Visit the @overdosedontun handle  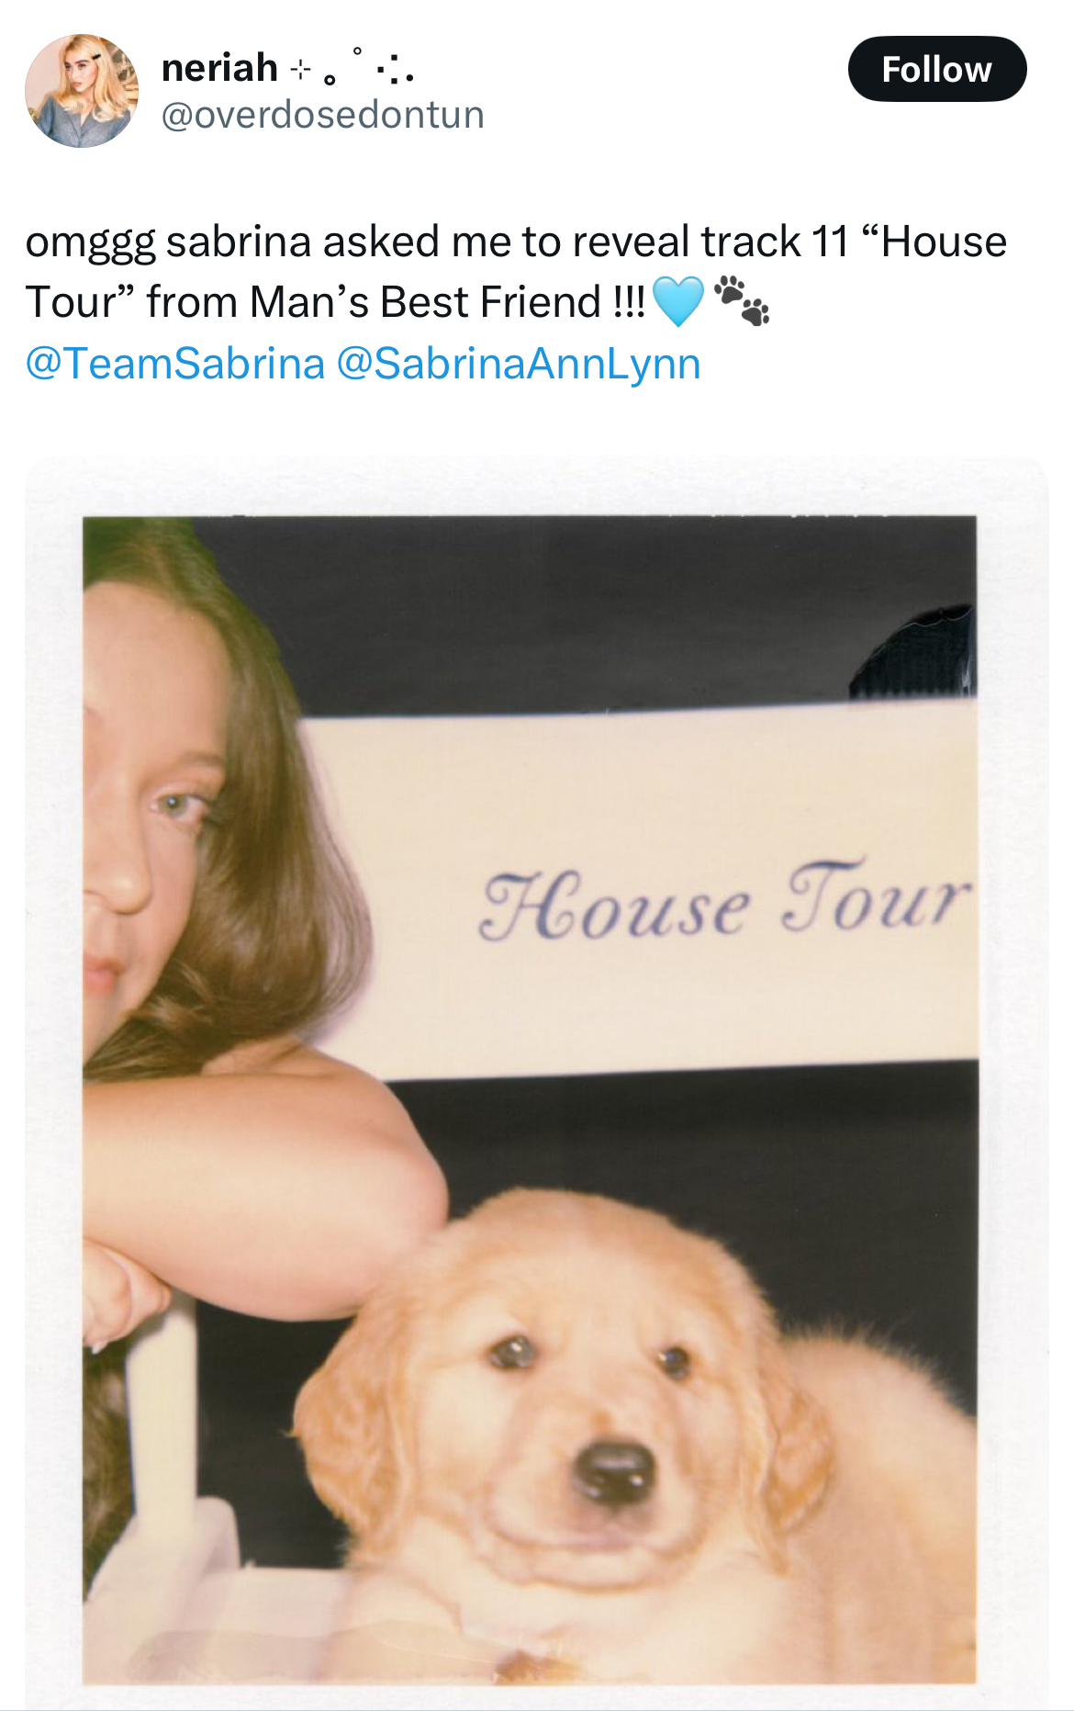322,115
